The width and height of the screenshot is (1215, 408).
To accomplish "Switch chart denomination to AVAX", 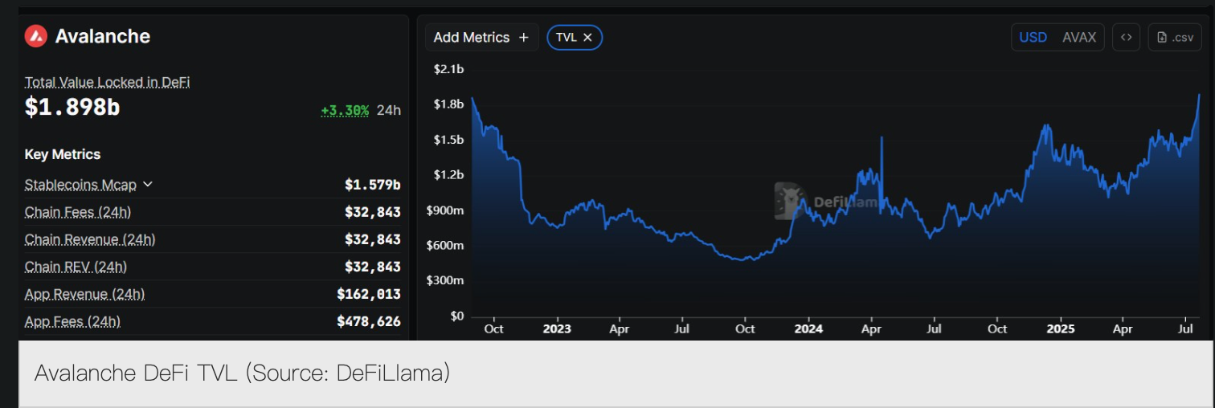I will pyautogui.click(x=1079, y=38).
